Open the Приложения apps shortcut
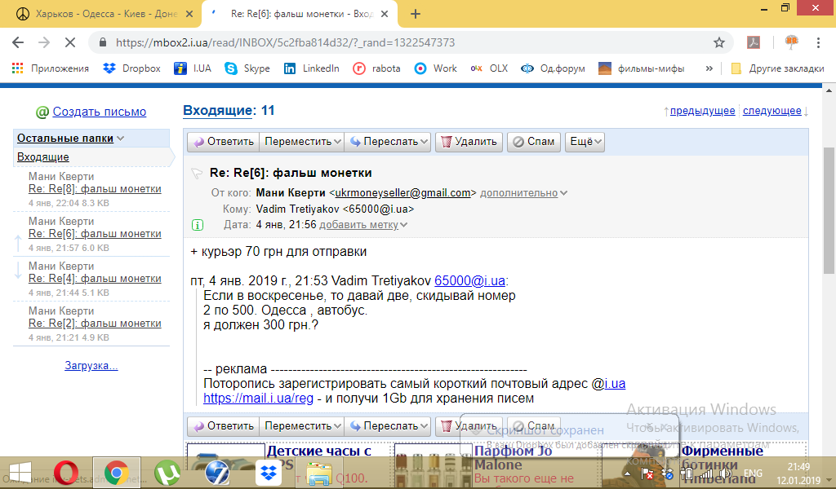This screenshot has width=836, height=489. click(x=50, y=68)
